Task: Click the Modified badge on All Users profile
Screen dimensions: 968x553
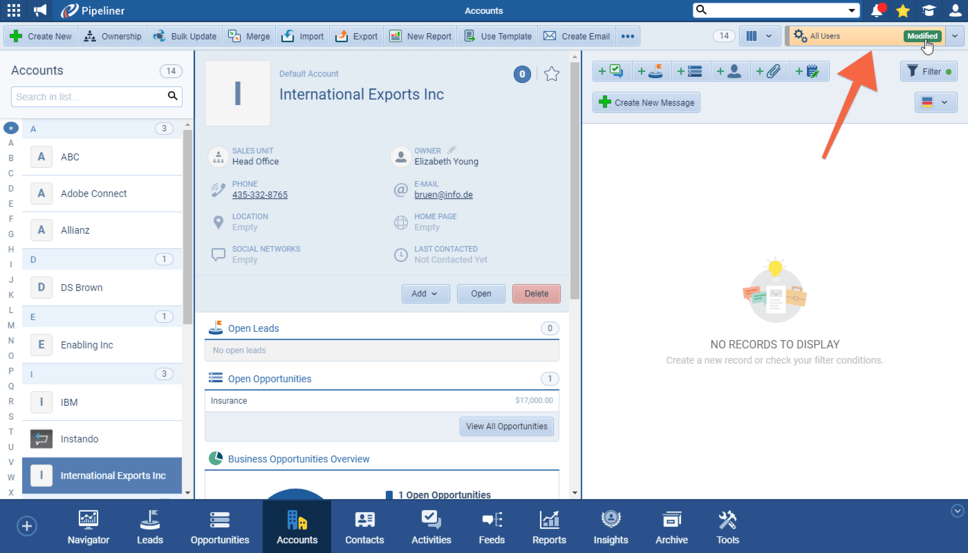Action: pos(922,35)
